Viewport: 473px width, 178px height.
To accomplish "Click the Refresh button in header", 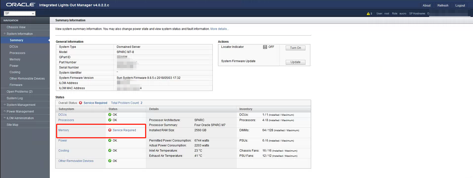I will pyautogui.click(x=443, y=5).
